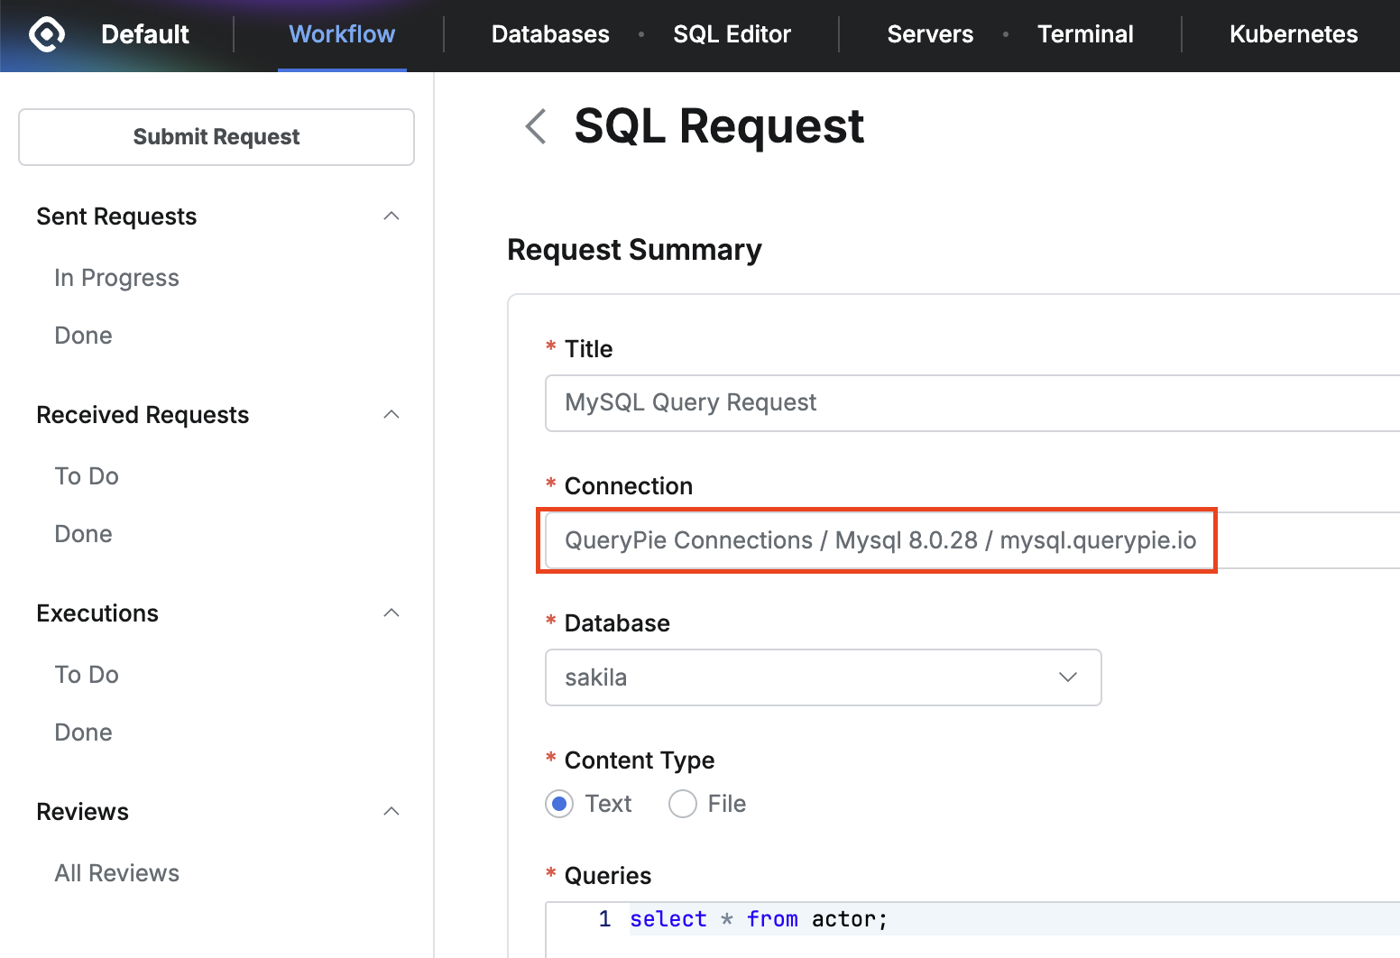Go to the Kubernetes tab
The width and height of the screenshot is (1400, 958).
tap(1293, 34)
